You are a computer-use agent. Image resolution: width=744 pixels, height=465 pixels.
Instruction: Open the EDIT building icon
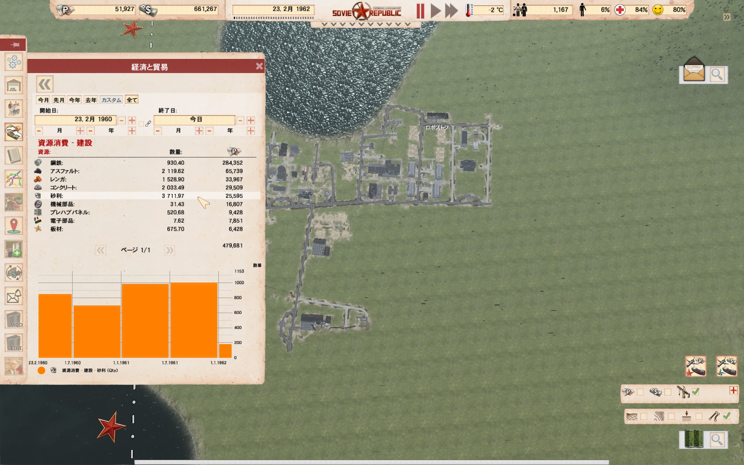[x=14, y=343]
